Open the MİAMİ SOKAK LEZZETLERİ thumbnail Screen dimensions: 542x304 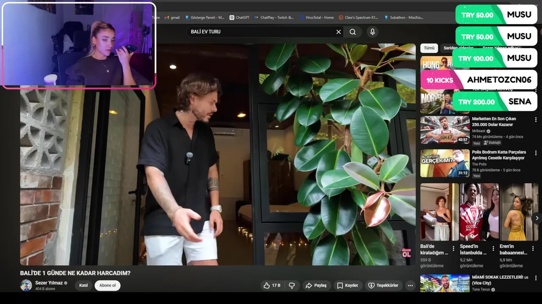click(445, 283)
